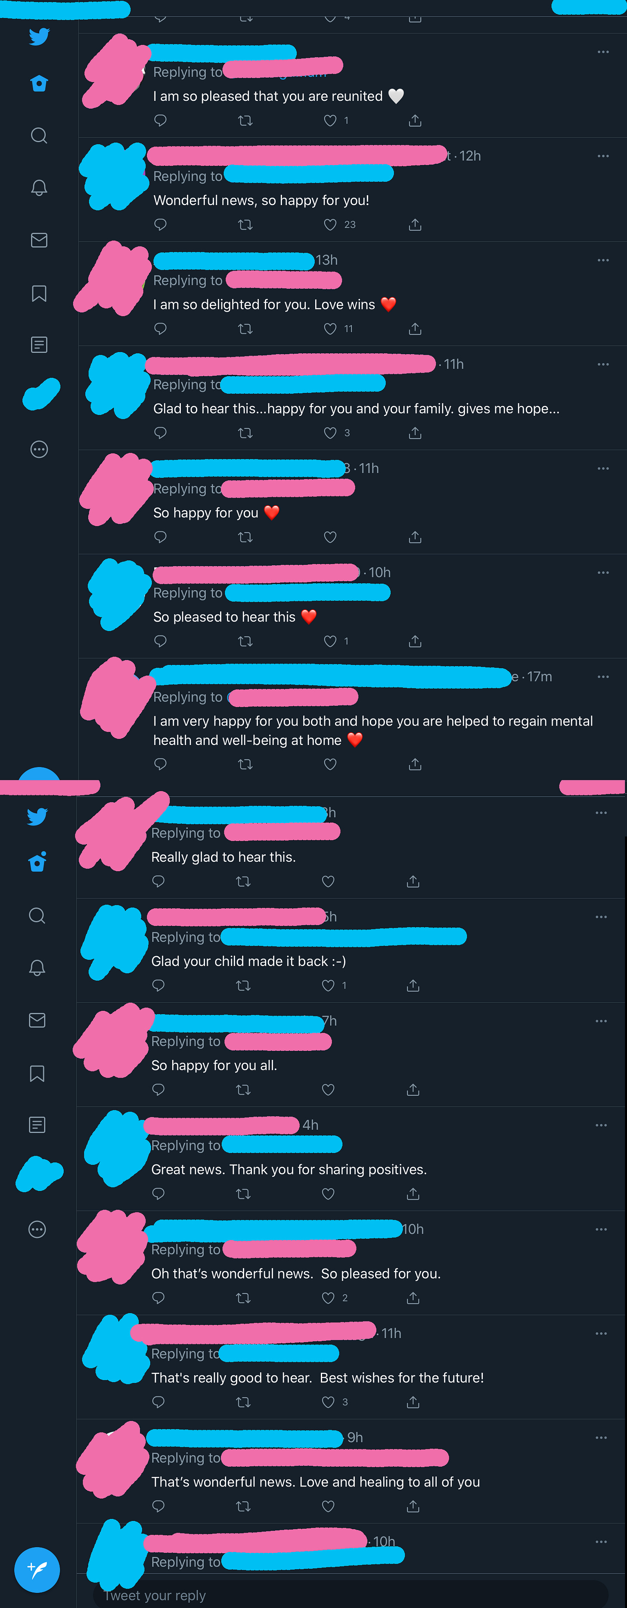The width and height of the screenshot is (627, 1608).
Task: Like the "Wonderful news, so happy for you!" reply
Action: coord(330,225)
